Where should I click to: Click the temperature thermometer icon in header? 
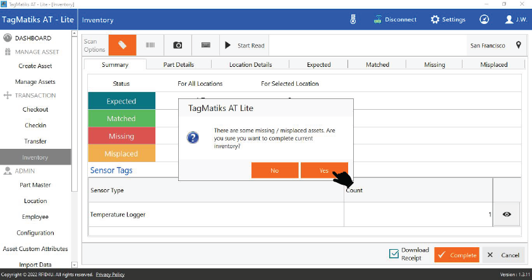point(353,20)
